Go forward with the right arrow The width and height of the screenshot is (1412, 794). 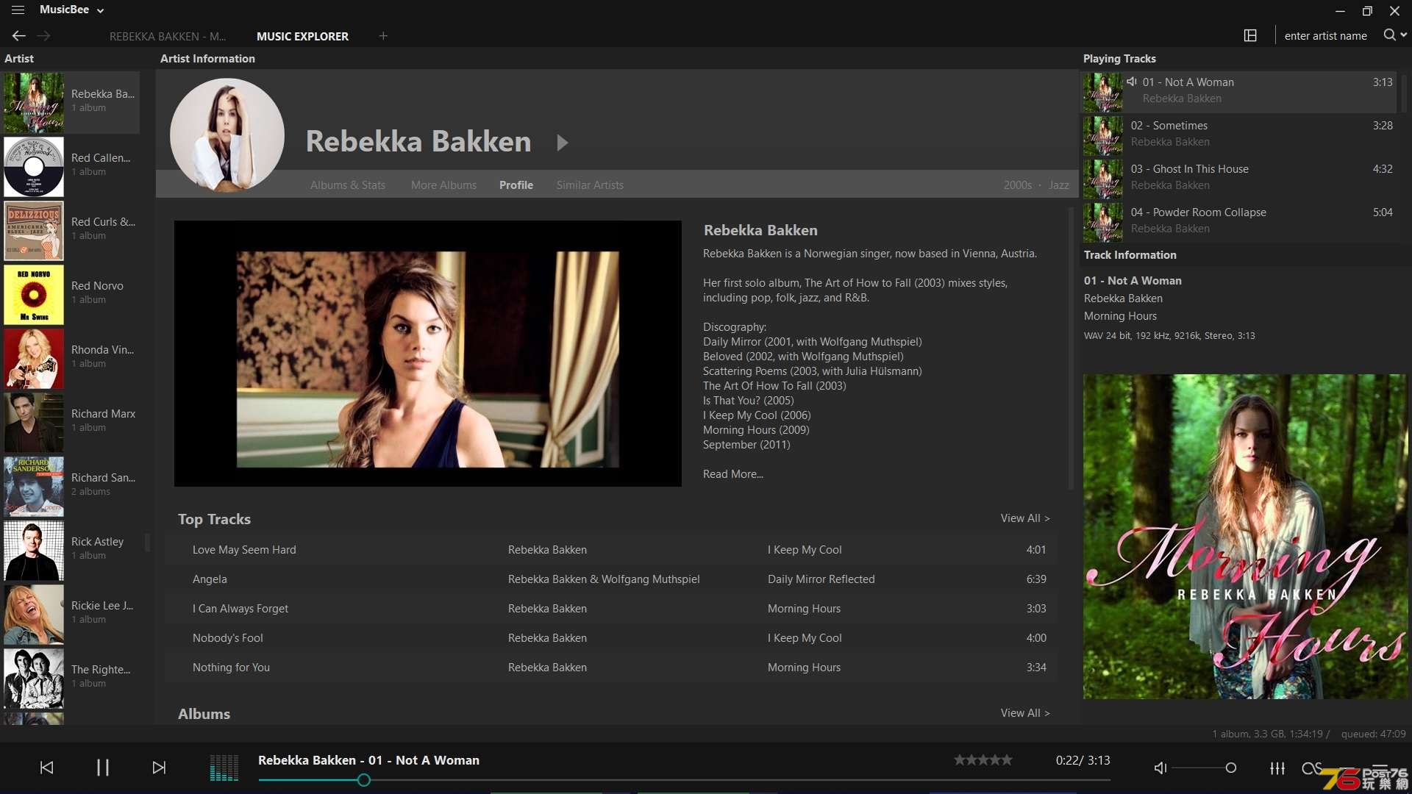pyautogui.click(x=43, y=35)
